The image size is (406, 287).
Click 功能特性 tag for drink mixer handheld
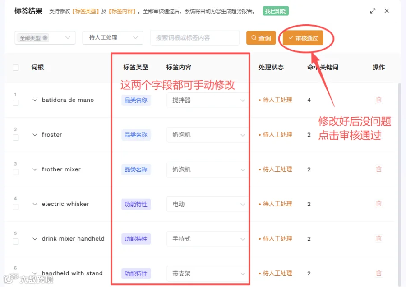[136, 239]
